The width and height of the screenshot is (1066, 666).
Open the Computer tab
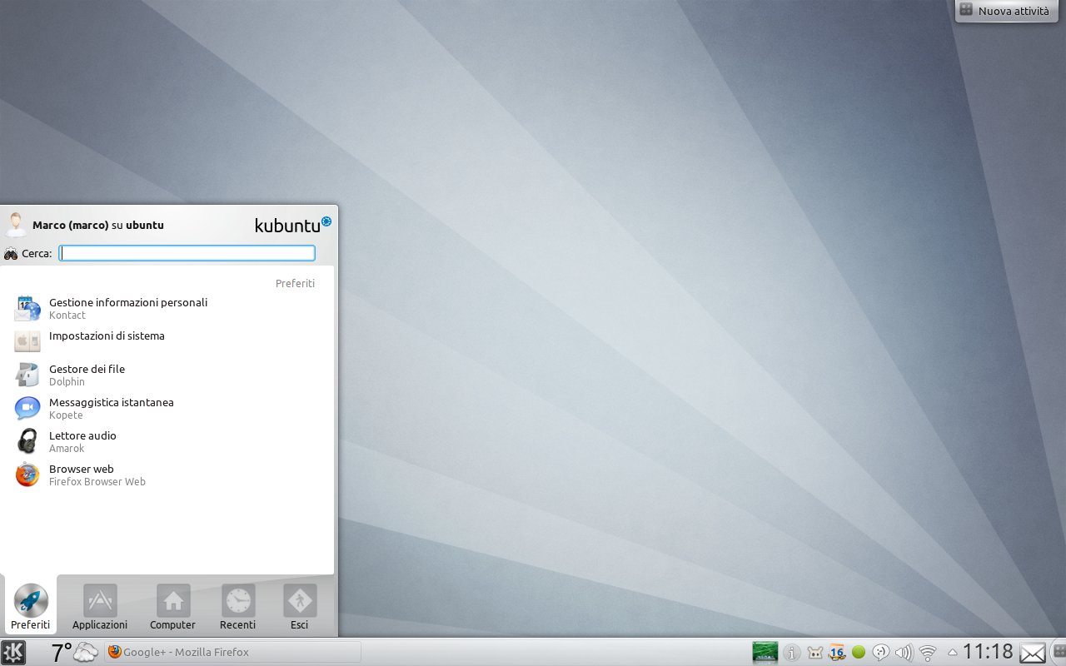tap(173, 607)
